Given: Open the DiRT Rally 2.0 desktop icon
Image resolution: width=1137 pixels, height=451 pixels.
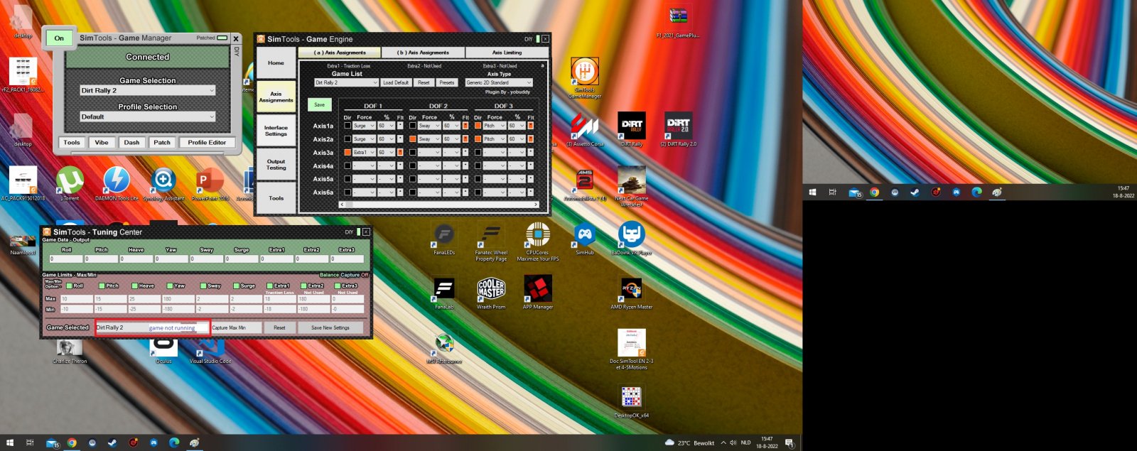Looking at the screenshot, I should (678, 125).
